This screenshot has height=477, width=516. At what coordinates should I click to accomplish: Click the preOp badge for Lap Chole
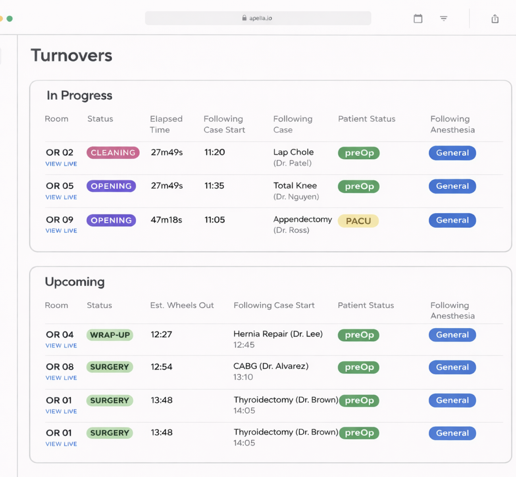pyautogui.click(x=359, y=153)
